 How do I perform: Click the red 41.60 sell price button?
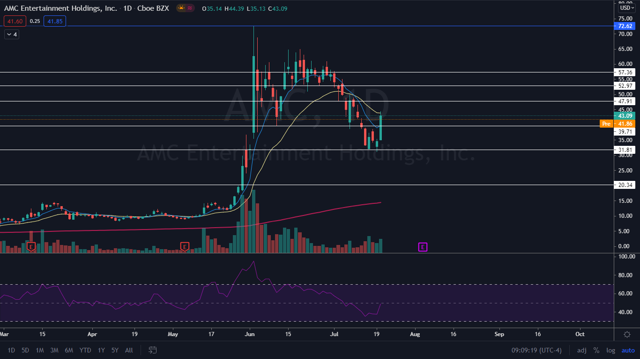coord(15,21)
